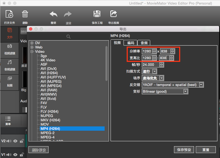Adjust frames per second 24.000 stepper
The image size is (220, 158).
point(161,65)
